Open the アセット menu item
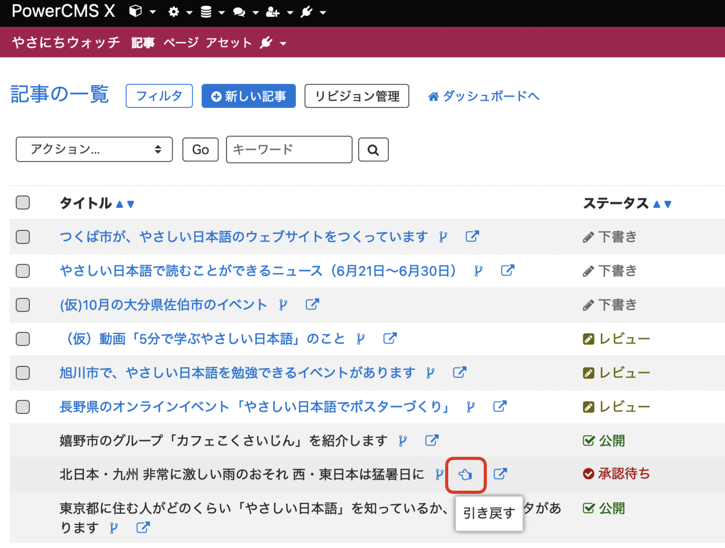This screenshot has width=725, height=548. [x=229, y=43]
